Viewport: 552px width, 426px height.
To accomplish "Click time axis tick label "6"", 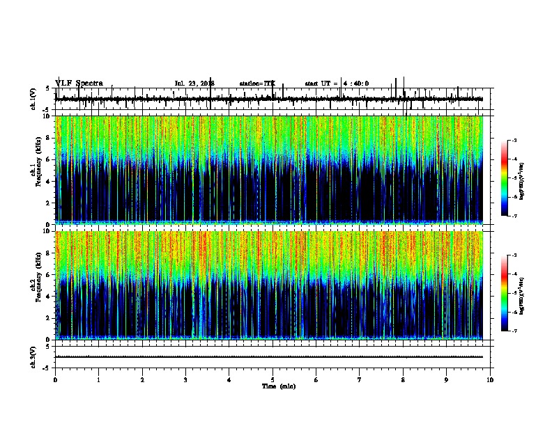I will tap(316, 380).
